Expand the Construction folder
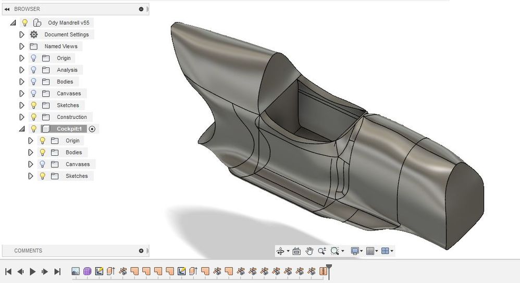 point(22,117)
